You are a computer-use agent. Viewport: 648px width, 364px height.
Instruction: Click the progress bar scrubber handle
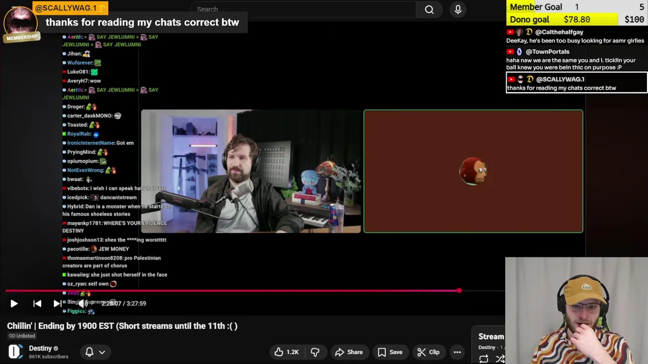click(459, 291)
